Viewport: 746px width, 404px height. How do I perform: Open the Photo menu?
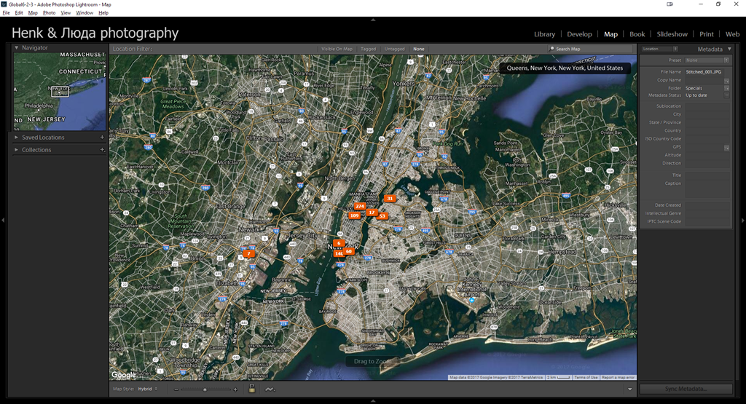point(49,13)
